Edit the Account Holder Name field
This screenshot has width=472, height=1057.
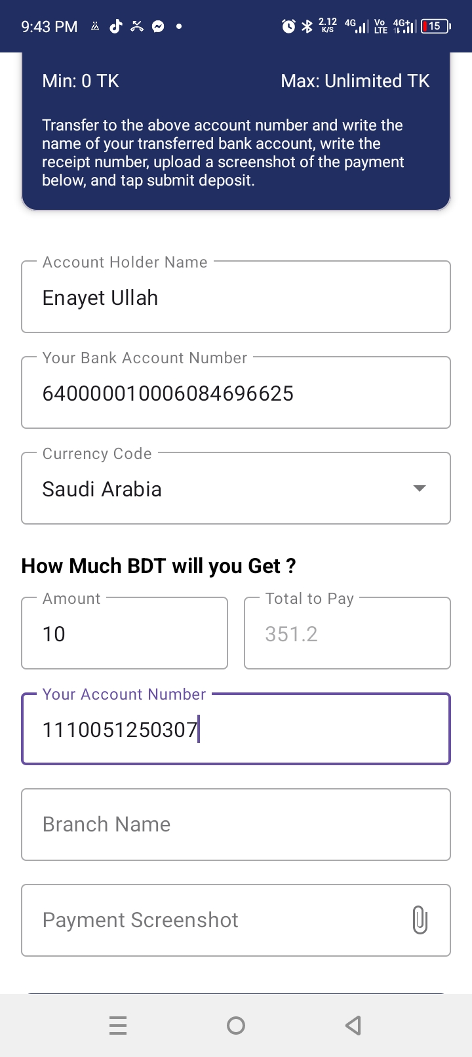pyautogui.click(x=236, y=298)
